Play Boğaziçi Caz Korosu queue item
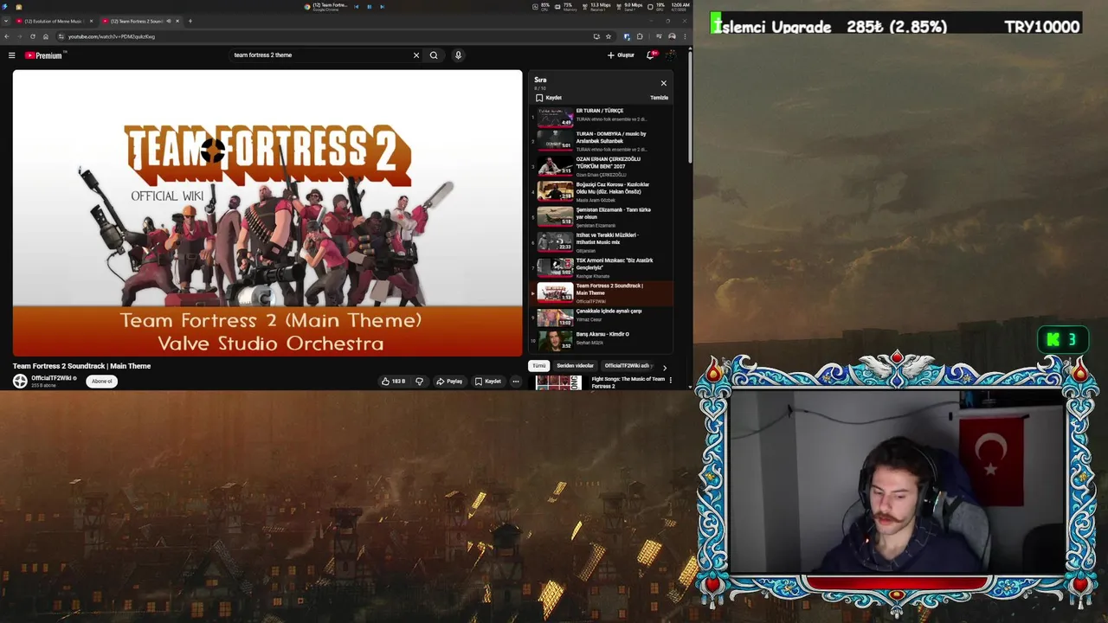Screen dimensions: 1108x623 point(601,191)
